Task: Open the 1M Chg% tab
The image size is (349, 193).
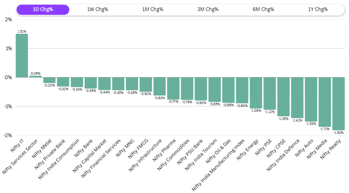Action: point(153,9)
